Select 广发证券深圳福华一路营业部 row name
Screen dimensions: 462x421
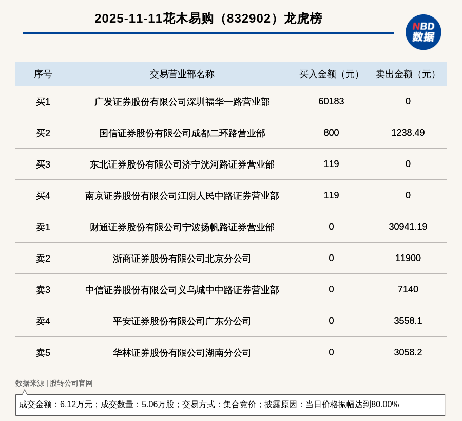(x=182, y=102)
